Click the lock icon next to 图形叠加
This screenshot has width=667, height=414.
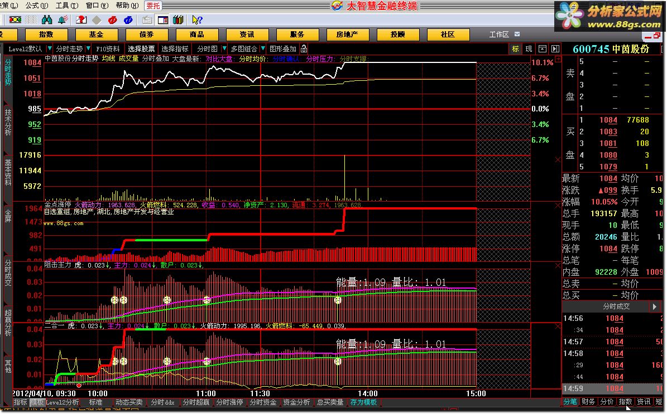pos(304,49)
